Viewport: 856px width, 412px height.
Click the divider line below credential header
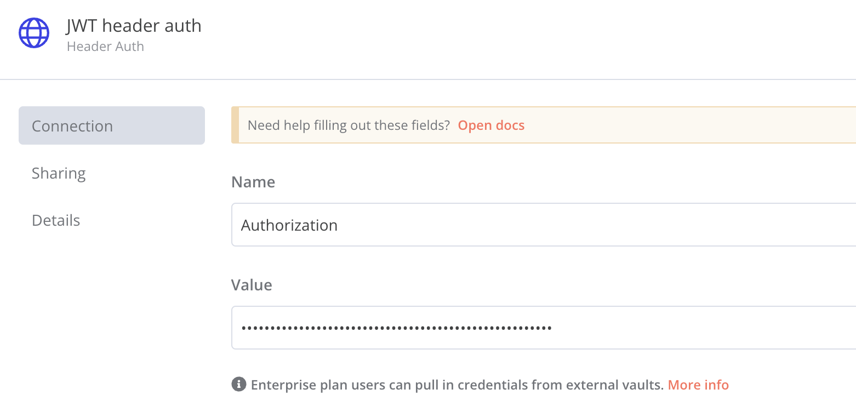click(x=427, y=79)
